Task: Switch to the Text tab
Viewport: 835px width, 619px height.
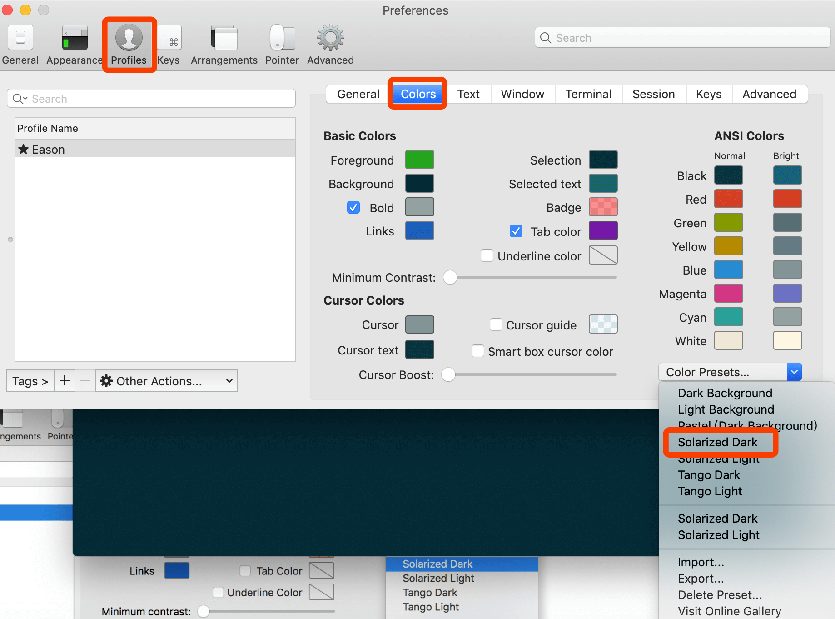Action: pos(468,94)
